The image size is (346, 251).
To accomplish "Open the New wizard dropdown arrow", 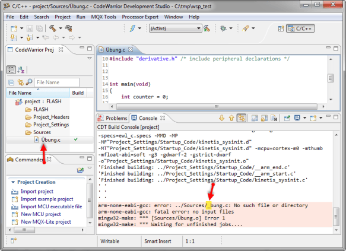I will [x=21, y=28].
